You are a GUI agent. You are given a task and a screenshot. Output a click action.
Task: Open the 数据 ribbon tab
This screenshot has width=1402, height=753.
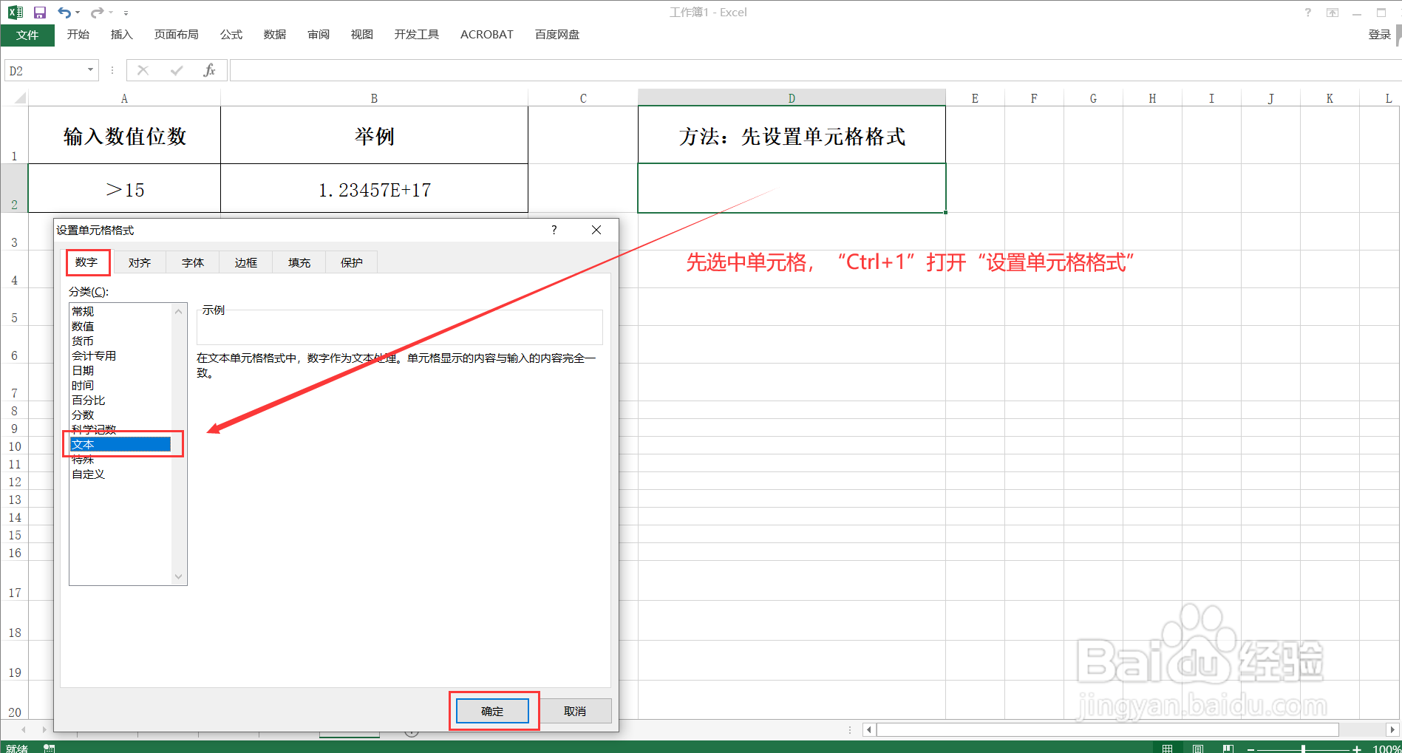coord(275,35)
